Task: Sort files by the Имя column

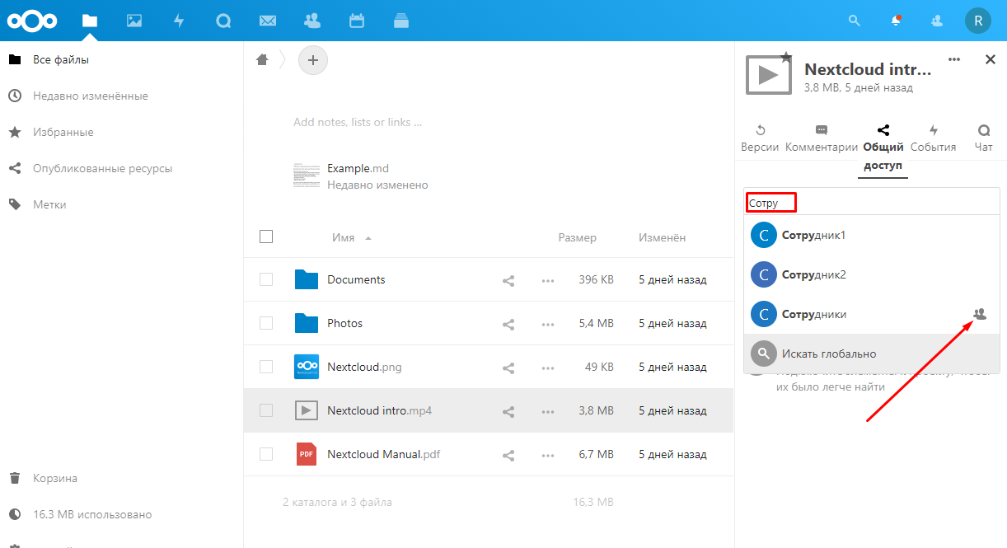Action: [344, 237]
